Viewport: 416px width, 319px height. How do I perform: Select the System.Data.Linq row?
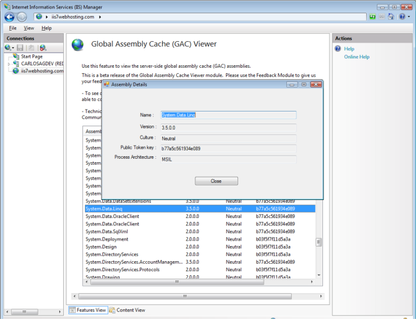pyautogui.click(x=200, y=209)
